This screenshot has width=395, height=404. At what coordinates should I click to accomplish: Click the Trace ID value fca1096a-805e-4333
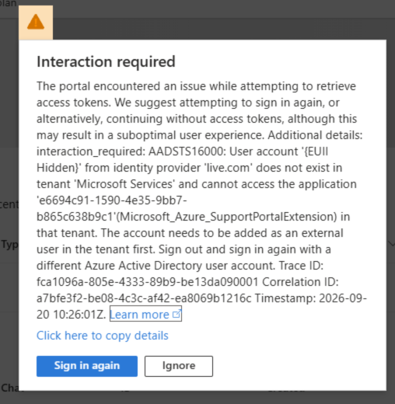click(147, 282)
